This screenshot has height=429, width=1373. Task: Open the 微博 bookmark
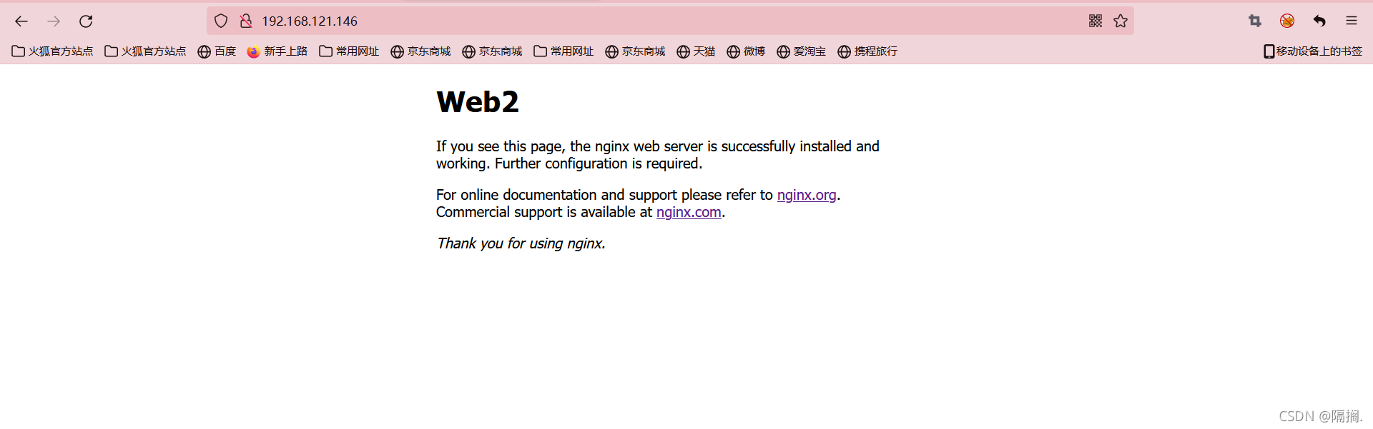pos(746,51)
